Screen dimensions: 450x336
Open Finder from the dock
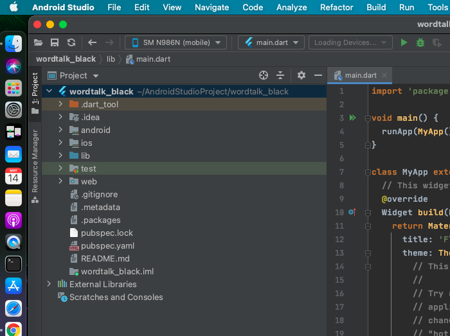click(14, 44)
